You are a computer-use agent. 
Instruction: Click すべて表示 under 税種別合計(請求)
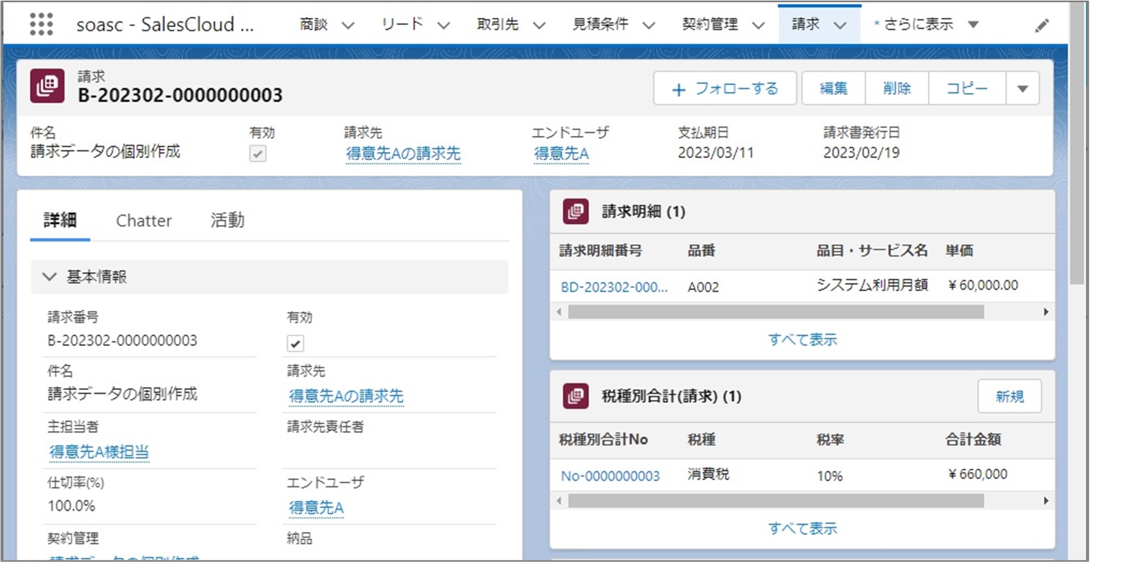coord(803,528)
